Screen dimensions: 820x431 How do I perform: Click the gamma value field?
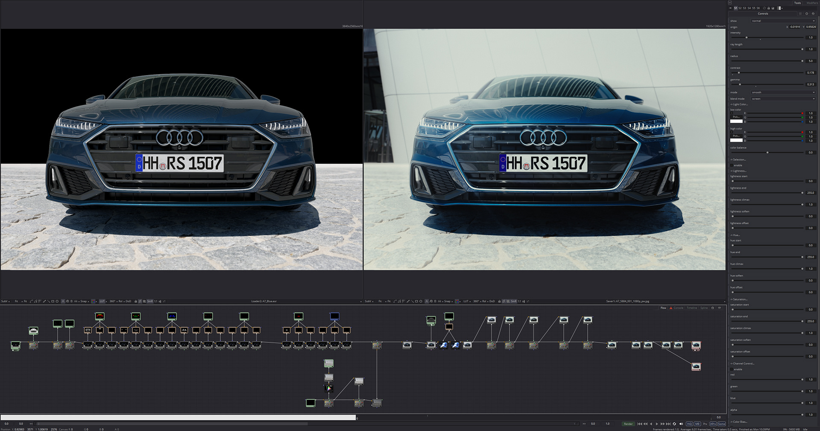coord(811,84)
